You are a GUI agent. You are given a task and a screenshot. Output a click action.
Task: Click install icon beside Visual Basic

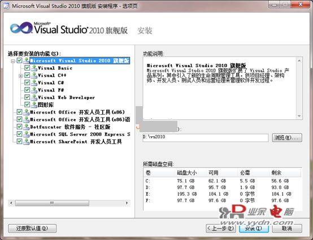(x=34, y=68)
